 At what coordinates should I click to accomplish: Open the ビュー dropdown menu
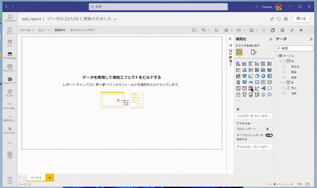pos(44,30)
